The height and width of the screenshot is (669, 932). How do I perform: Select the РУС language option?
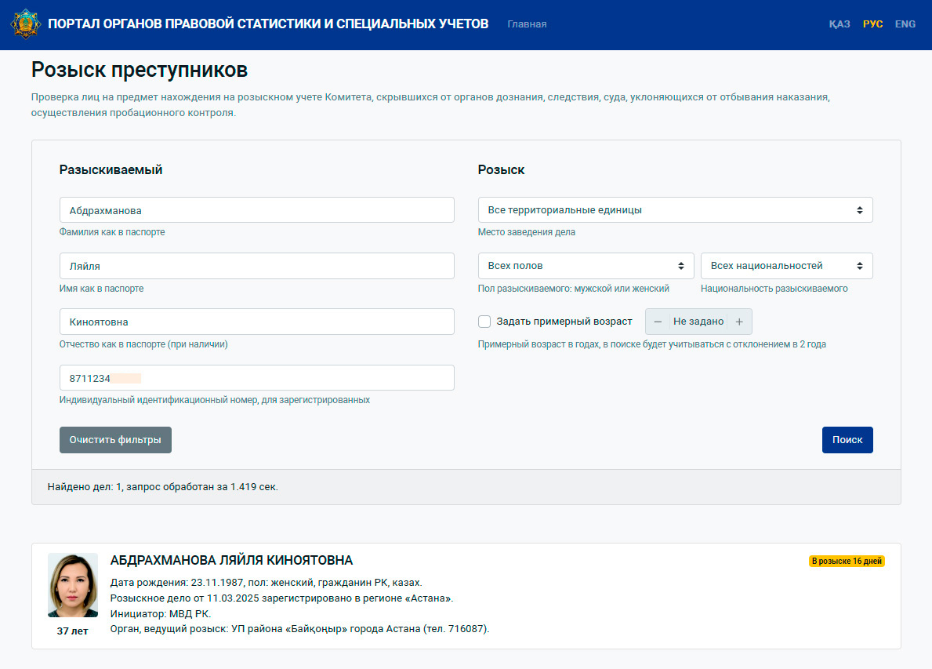(x=872, y=24)
